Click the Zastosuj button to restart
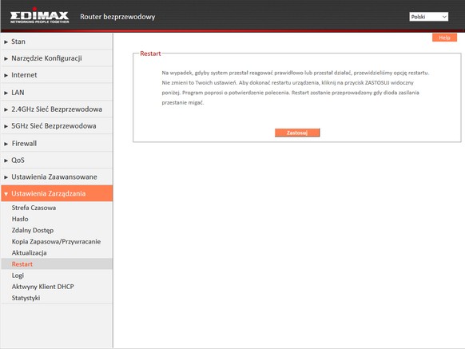Image resolution: width=465 pixels, height=349 pixels. (297, 133)
